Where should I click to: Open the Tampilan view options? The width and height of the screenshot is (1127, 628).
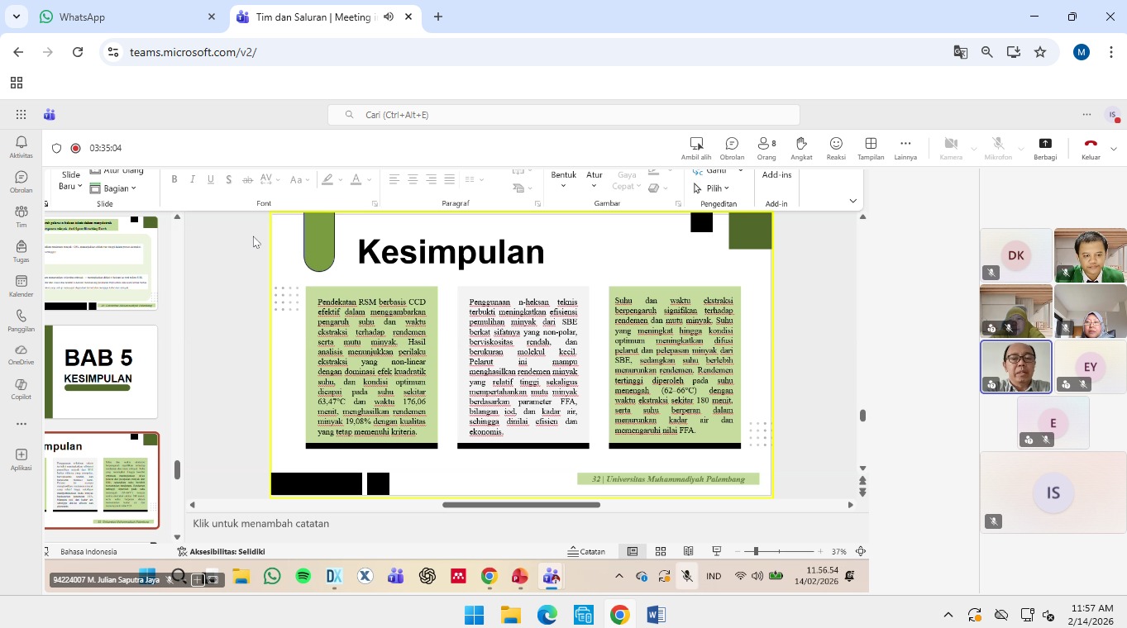(870, 148)
